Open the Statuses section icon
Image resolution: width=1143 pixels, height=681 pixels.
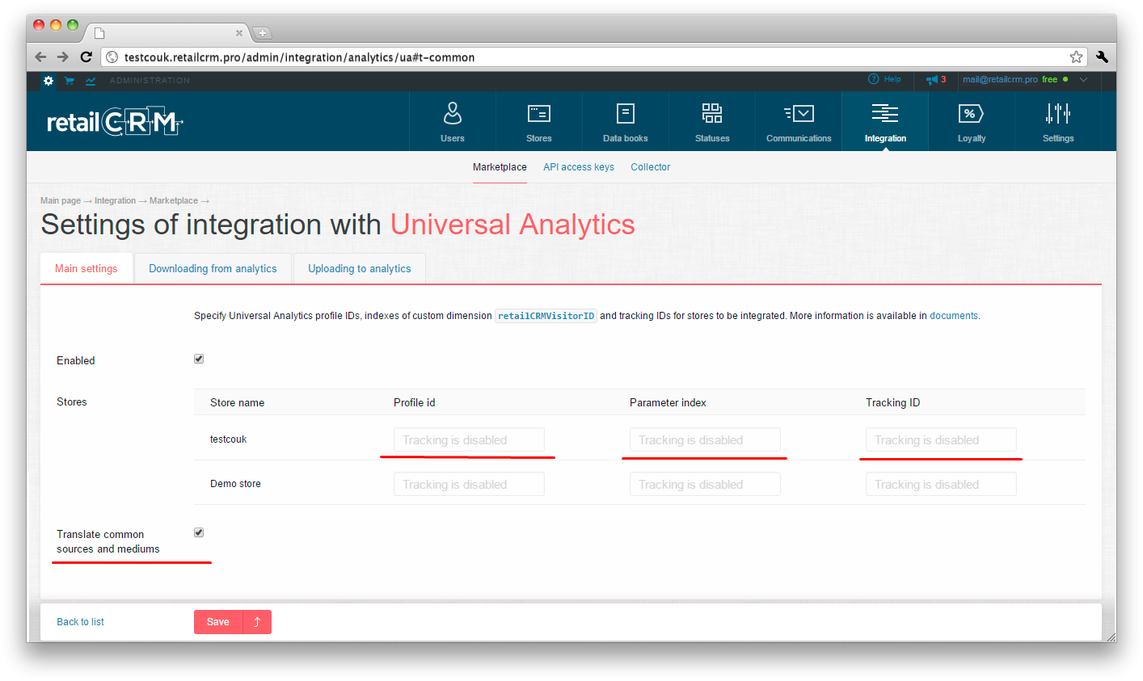click(x=712, y=114)
